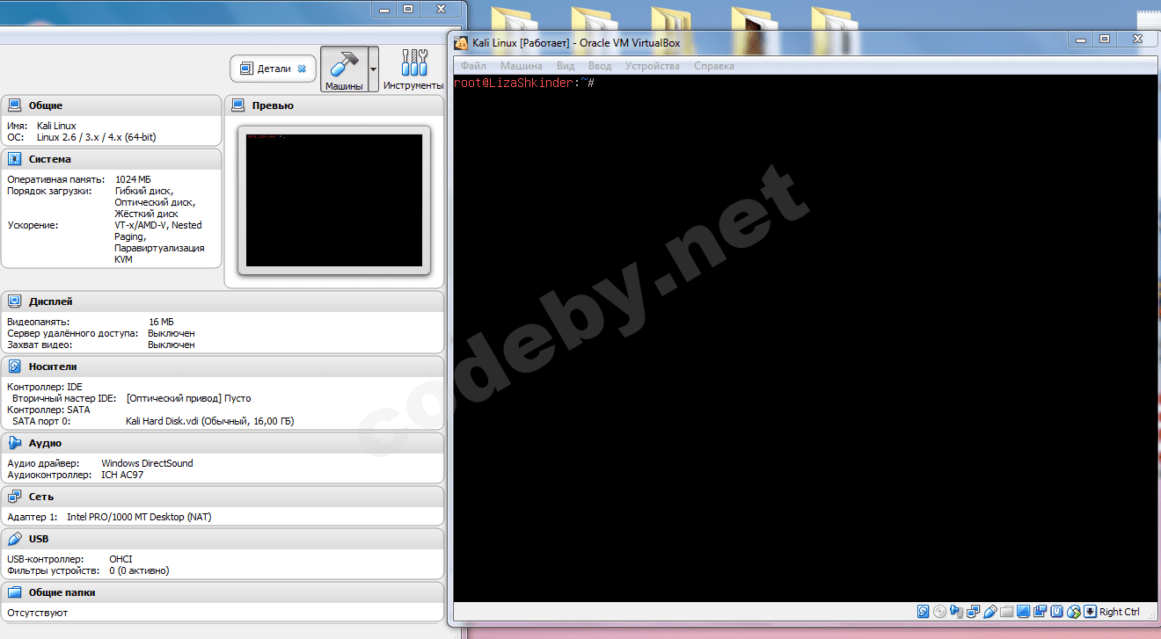The width and height of the screenshot is (1161, 639).
Task: Click the mouse integration status icon
Action: click(x=1074, y=612)
